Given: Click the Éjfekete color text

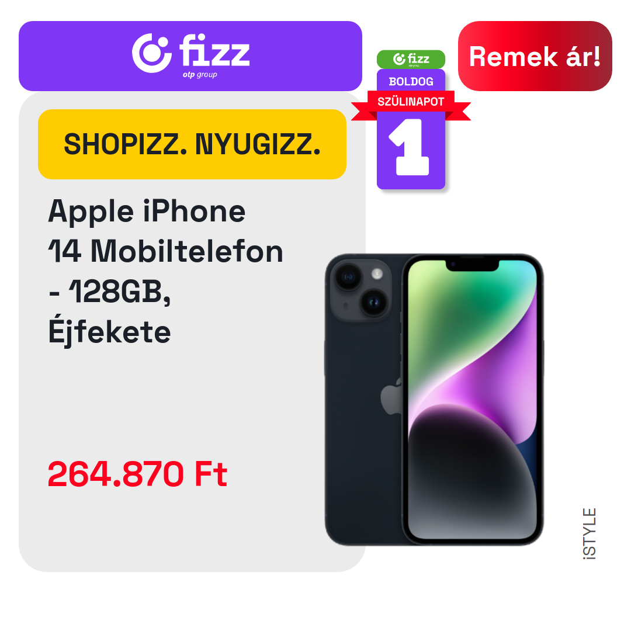Looking at the screenshot, I should click(109, 331).
